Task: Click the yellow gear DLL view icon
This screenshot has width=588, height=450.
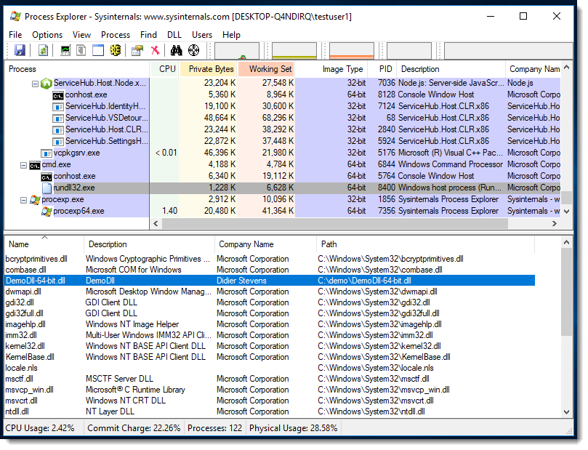Action: [115, 50]
